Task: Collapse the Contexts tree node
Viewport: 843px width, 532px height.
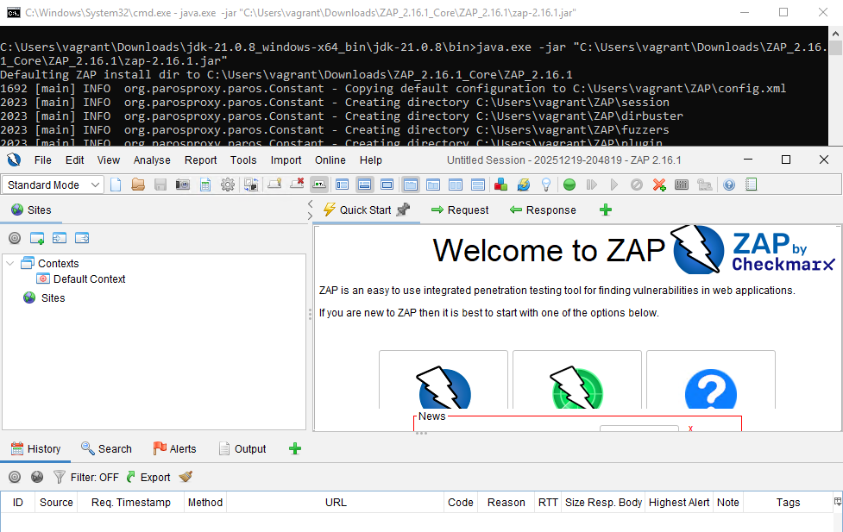Action: [9, 263]
